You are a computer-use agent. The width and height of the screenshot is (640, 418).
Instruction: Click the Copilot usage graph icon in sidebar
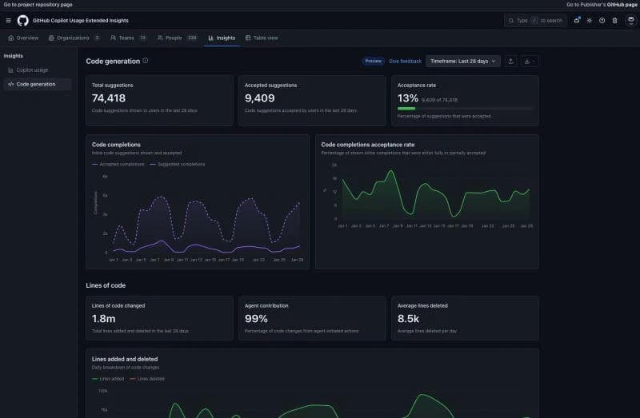point(10,70)
